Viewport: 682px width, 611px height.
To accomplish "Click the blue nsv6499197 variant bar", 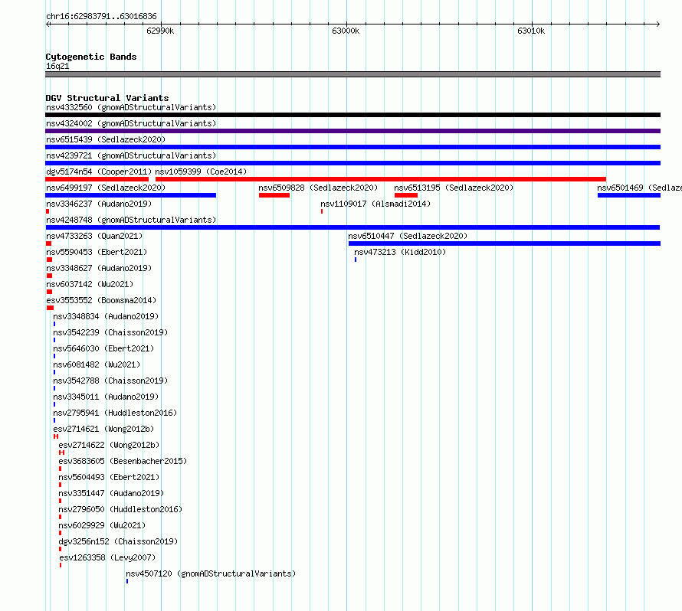I will click(x=130, y=195).
